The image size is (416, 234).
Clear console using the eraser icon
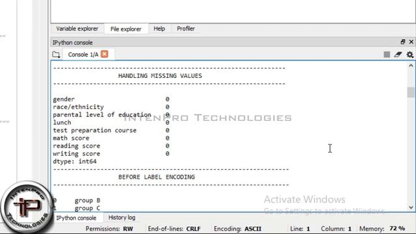point(398,55)
